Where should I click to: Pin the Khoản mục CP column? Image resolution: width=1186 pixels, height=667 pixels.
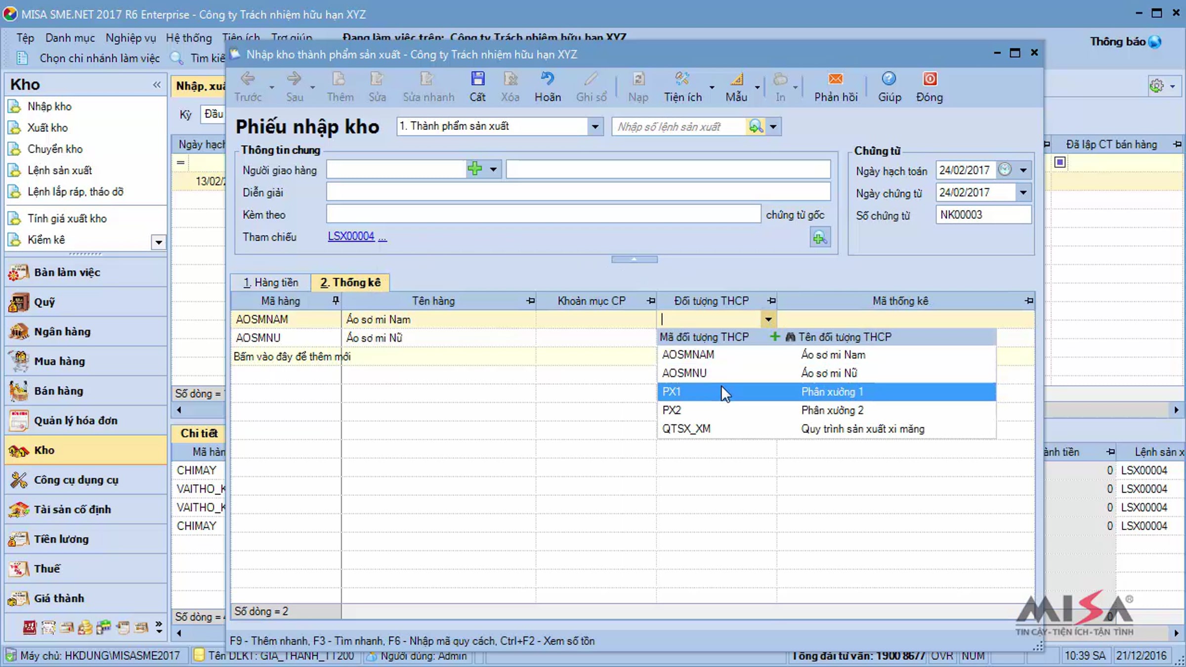pos(651,300)
